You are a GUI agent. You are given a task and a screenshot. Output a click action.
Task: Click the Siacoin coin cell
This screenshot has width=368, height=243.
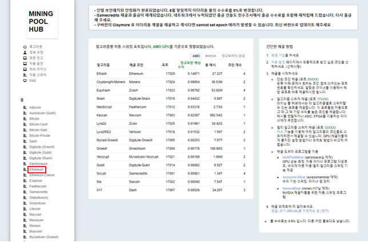click(x=134, y=181)
